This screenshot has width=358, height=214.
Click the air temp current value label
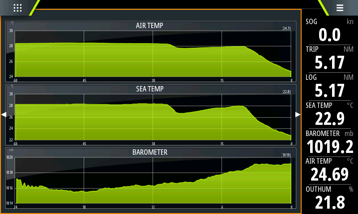point(286,29)
